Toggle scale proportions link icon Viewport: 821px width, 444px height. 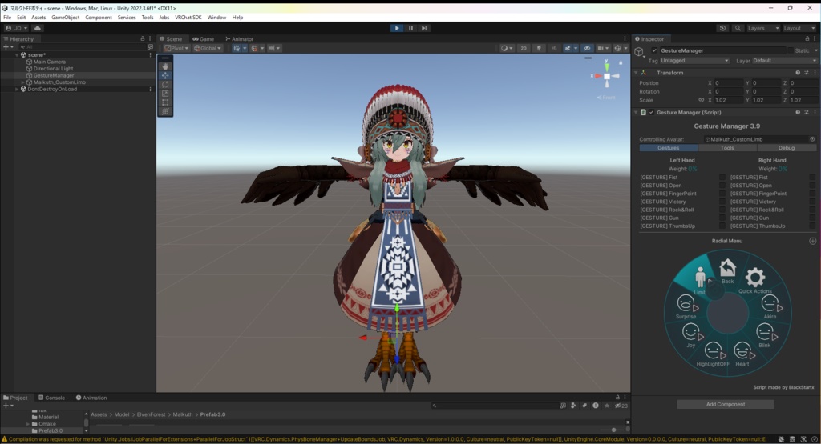click(x=701, y=100)
